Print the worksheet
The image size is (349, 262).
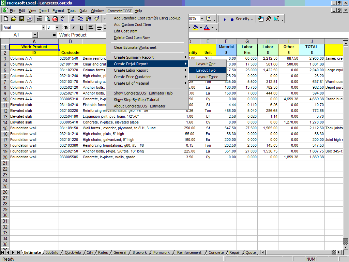(x=40, y=19)
